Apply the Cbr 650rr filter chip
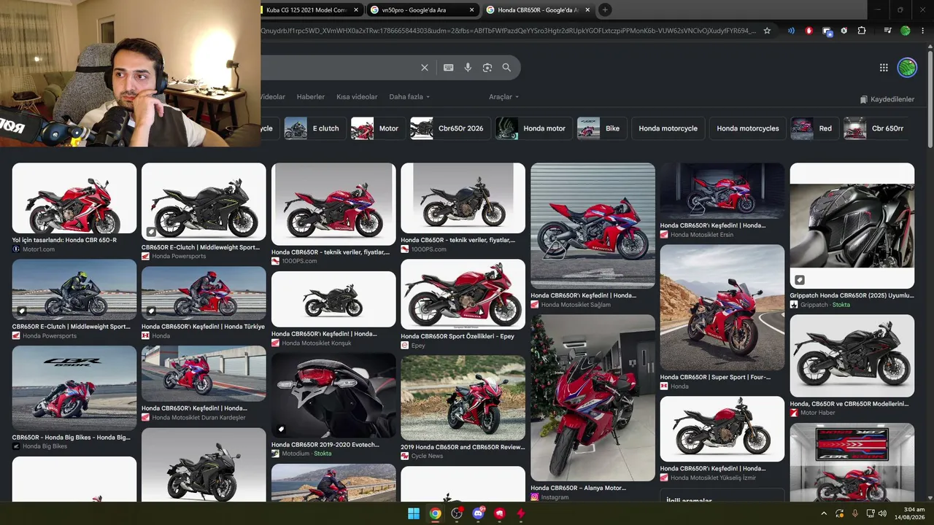 [876, 128]
